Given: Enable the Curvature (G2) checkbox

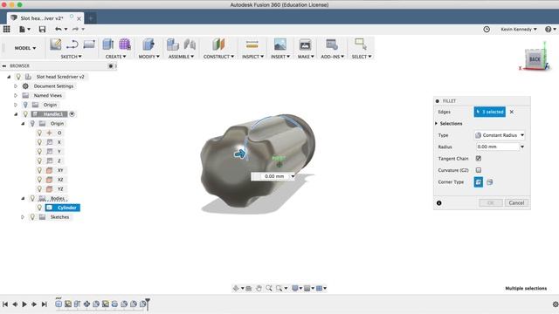Looking at the screenshot, I should (x=479, y=170).
